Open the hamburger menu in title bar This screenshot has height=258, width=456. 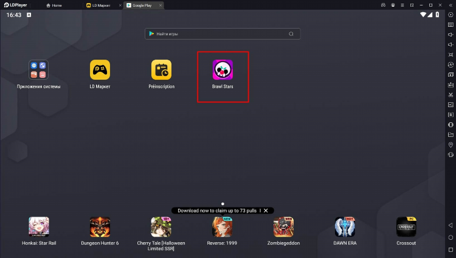pos(402,5)
